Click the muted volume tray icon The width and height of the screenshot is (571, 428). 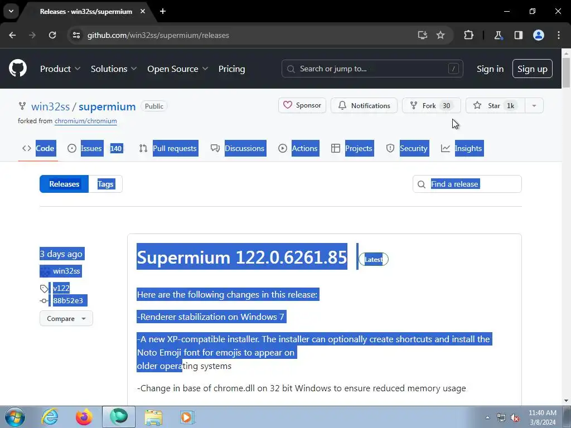(x=515, y=417)
